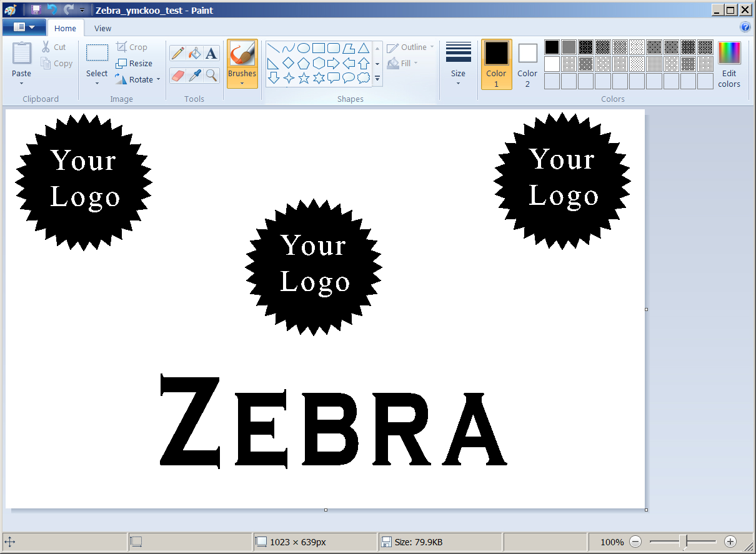Open the Resize dialog
The height and width of the screenshot is (554, 756).
(x=134, y=63)
